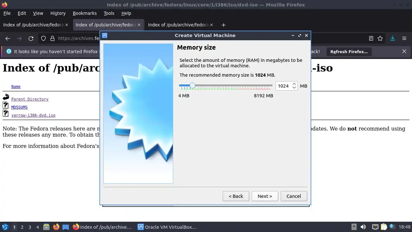Switch to workspace 1 in taskbar
Viewport: 412px width, 232px height.
point(14,227)
